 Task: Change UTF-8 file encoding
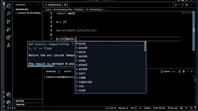point(133,108)
